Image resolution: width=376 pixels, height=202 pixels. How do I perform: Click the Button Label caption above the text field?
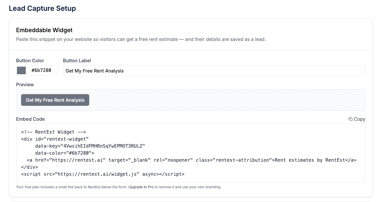pos(77,61)
